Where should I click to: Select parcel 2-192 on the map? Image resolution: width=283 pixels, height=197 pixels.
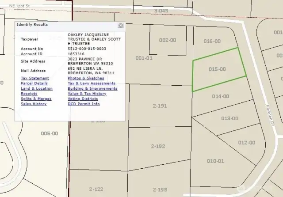[x=158, y=146]
